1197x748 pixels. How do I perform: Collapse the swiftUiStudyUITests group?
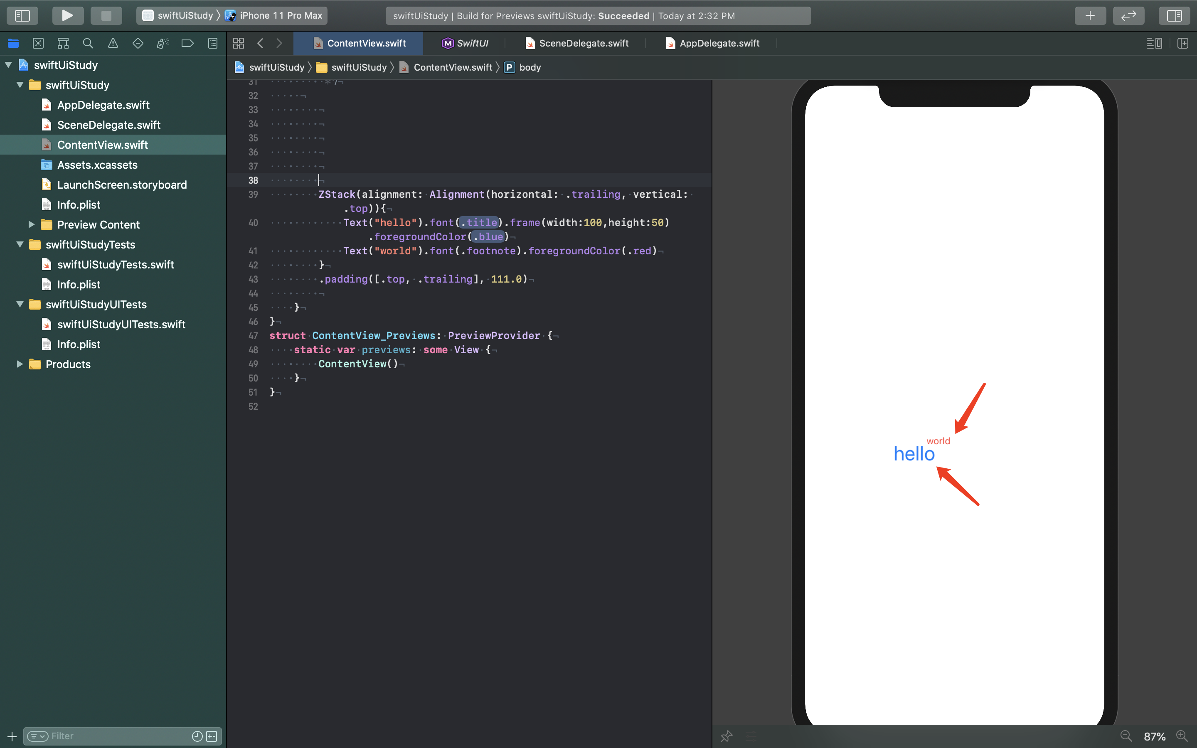click(x=20, y=304)
